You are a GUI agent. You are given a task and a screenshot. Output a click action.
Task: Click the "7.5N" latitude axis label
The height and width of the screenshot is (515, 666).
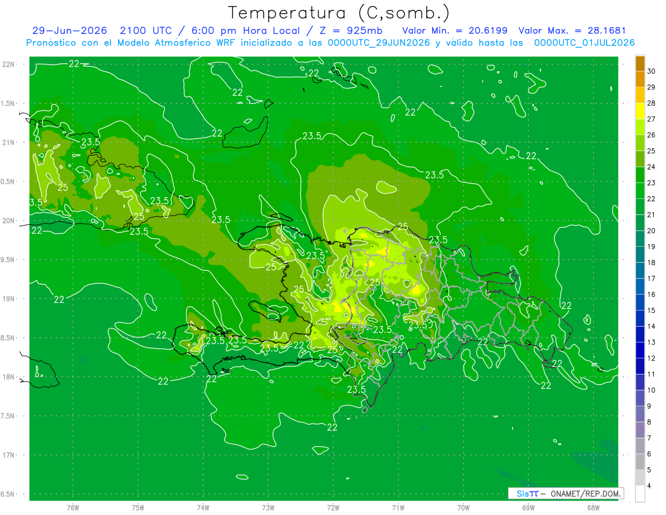(x=8, y=416)
